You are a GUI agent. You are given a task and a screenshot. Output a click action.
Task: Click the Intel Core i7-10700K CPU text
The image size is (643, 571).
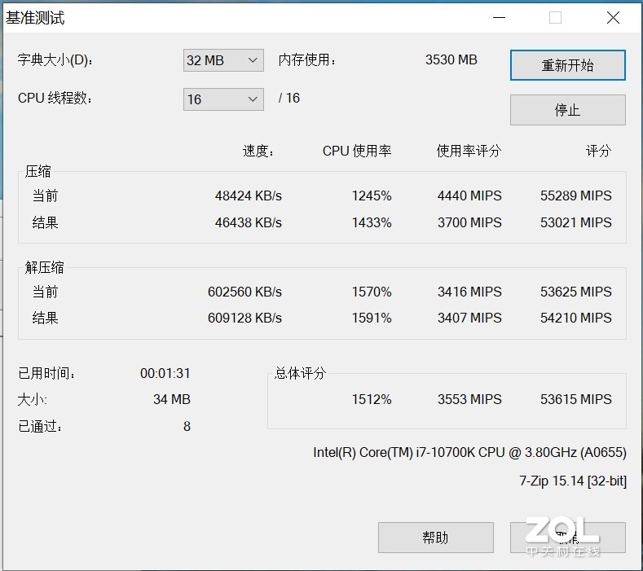click(x=469, y=452)
